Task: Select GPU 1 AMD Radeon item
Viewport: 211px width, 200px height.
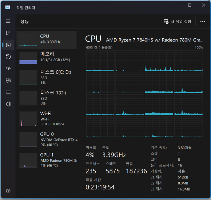Action: coord(47,160)
